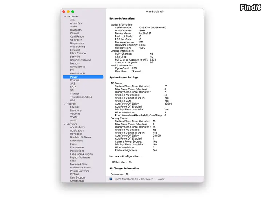The image size is (265, 199).
Task: Click the green zoom window button
Action: [x=73, y=12]
